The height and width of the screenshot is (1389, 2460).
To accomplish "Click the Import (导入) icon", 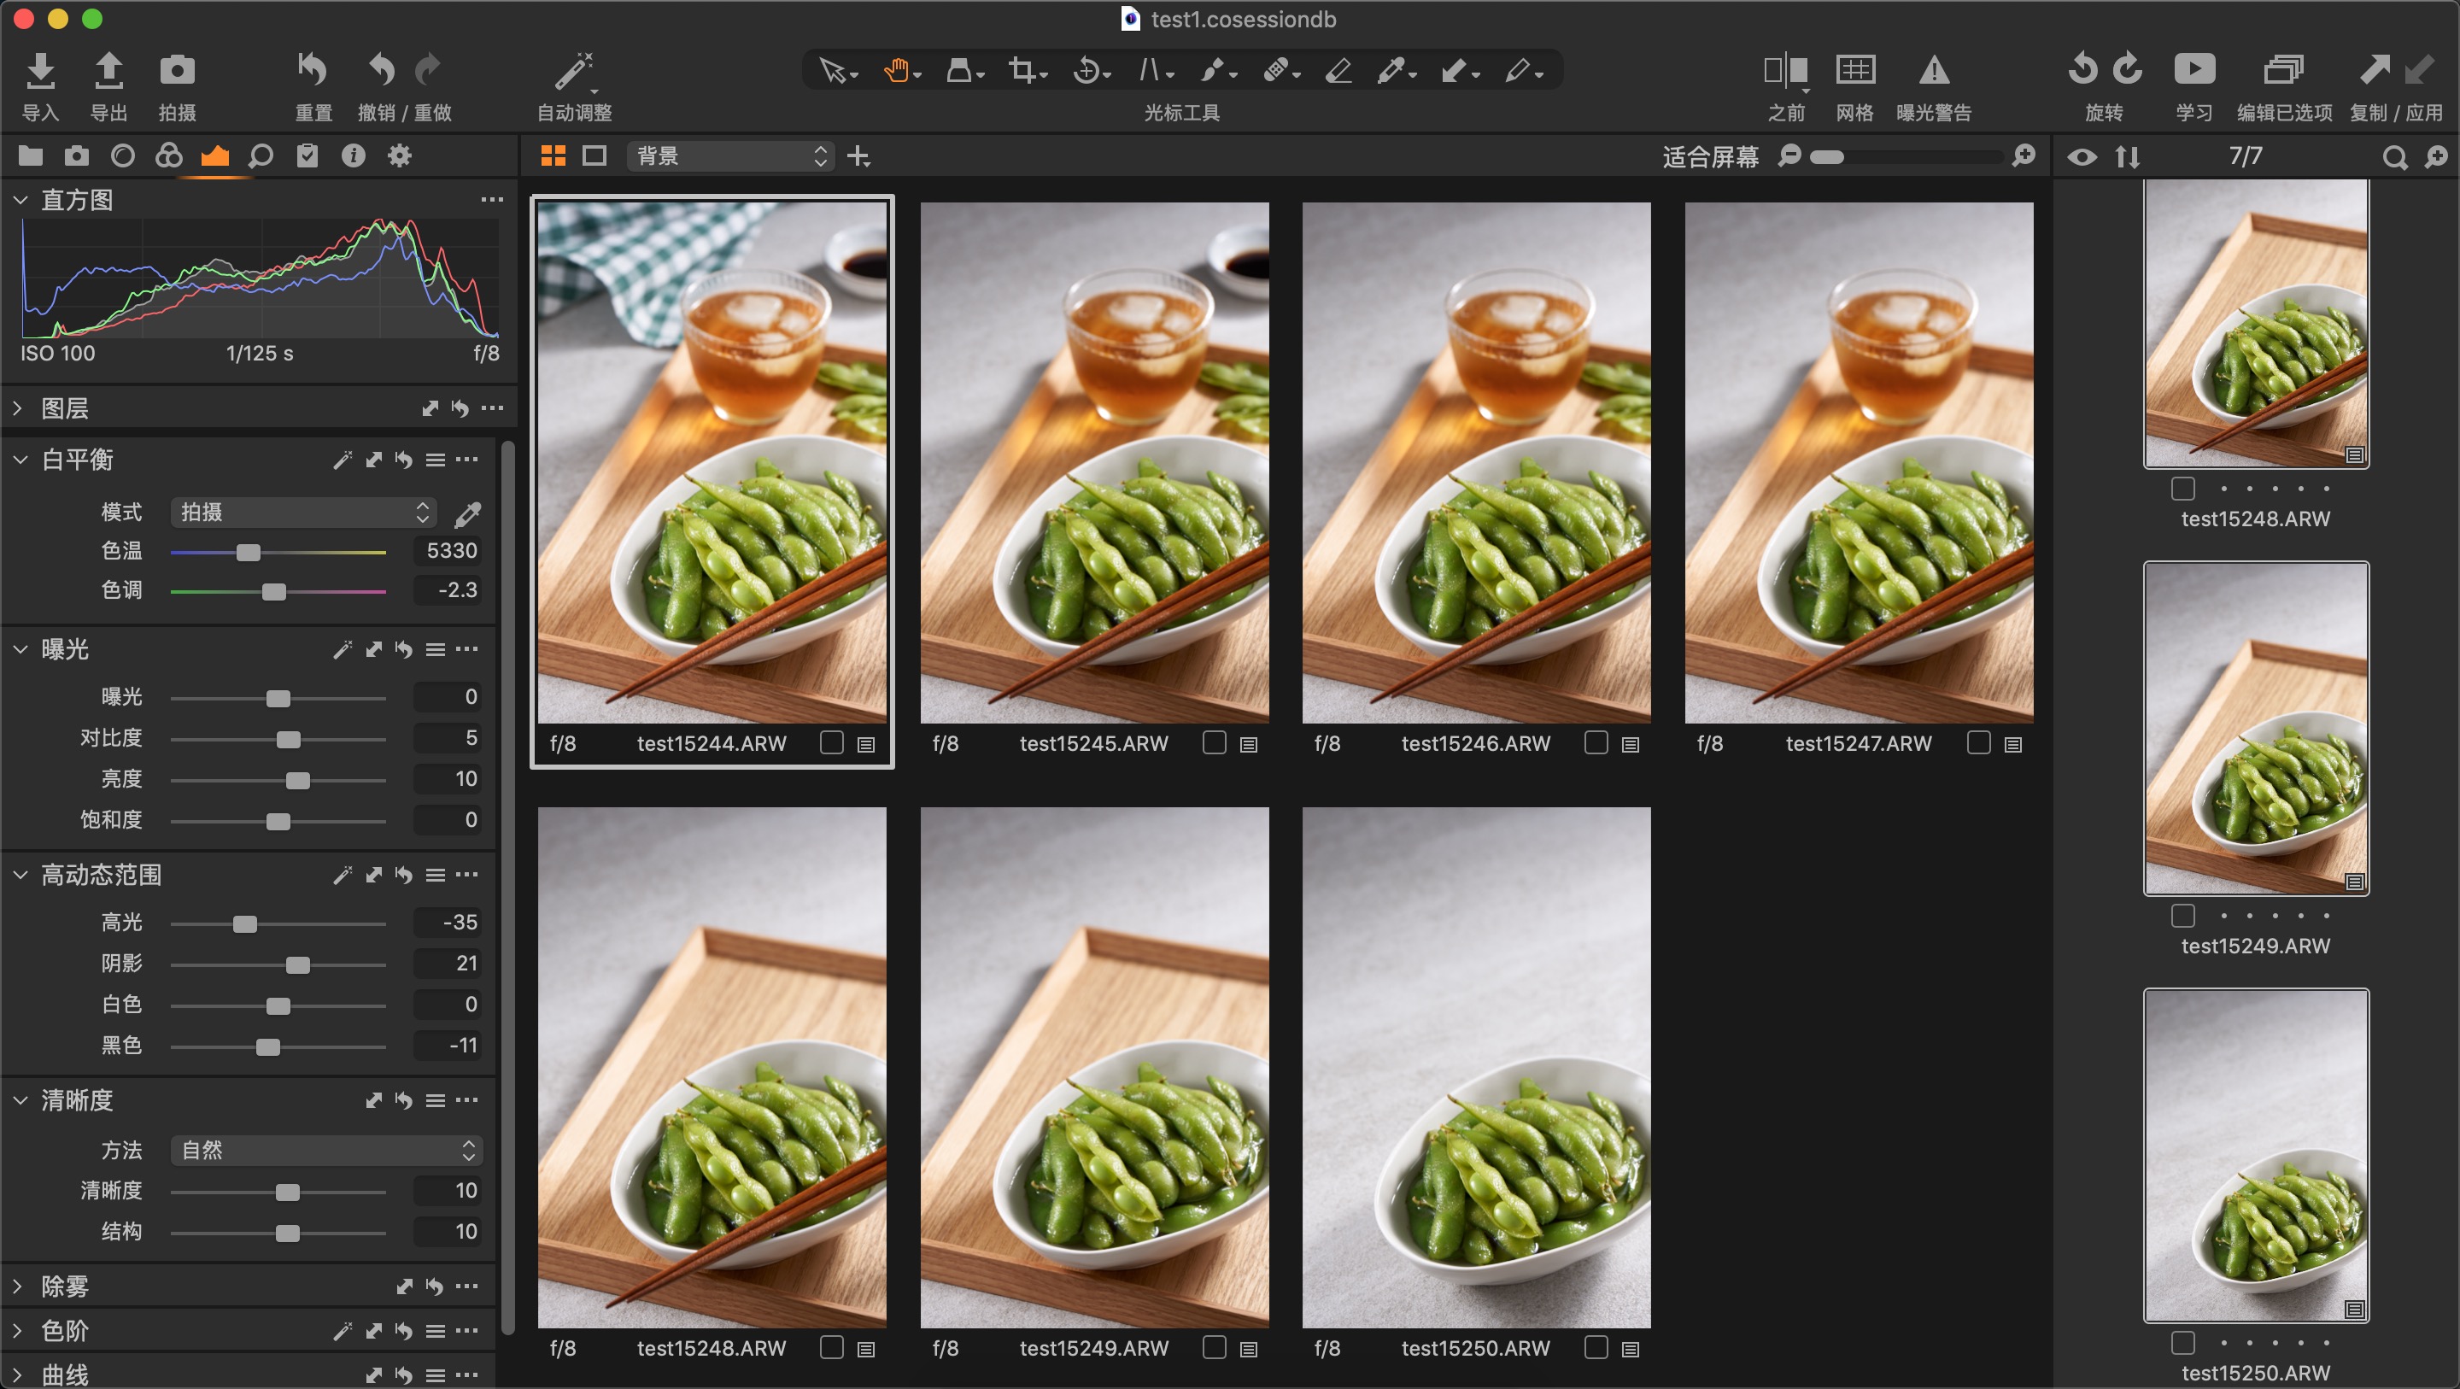I will 39,71.
